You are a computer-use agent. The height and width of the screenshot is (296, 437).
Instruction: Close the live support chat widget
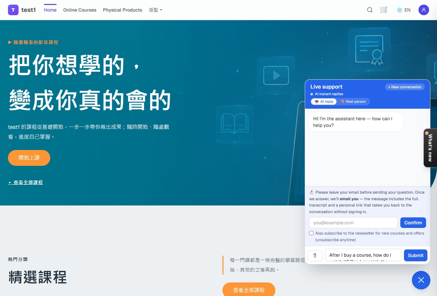421,280
